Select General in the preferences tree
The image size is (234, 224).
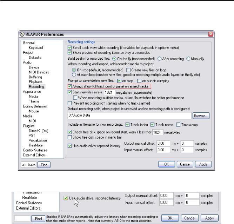29,43
